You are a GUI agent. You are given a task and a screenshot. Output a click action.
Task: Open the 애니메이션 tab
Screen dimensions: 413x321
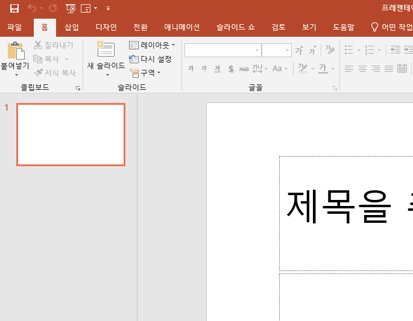click(182, 27)
